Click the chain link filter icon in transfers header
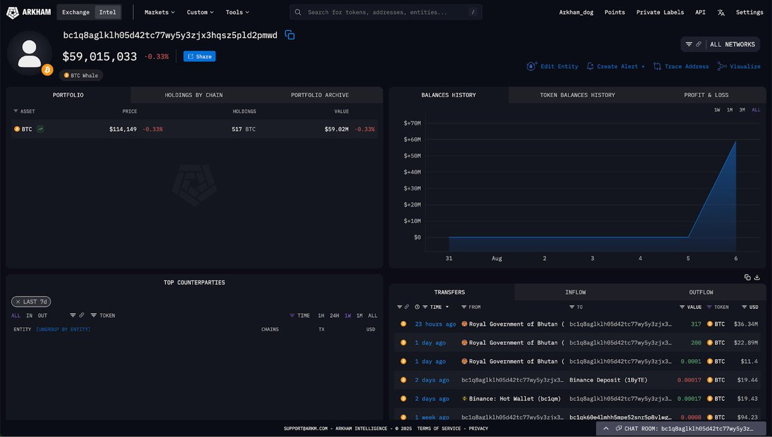Viewport: 772px width, 437px height. 407,307
